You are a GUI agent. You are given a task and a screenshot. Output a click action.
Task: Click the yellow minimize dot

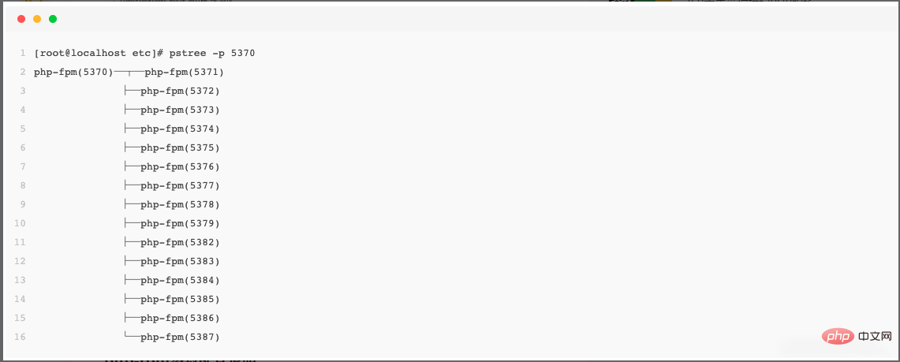(37, 19)
